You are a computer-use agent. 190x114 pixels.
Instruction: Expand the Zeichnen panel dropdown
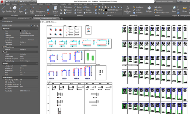[15, 16]
